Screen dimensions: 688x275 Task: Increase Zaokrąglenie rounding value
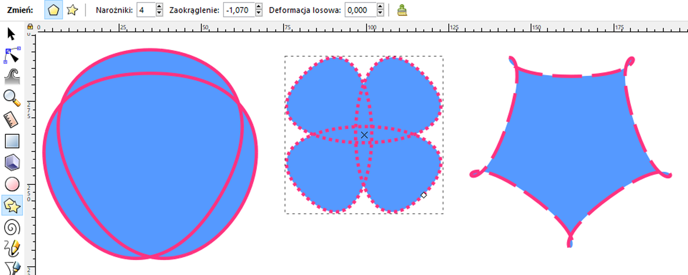click(x=259, y=6)
